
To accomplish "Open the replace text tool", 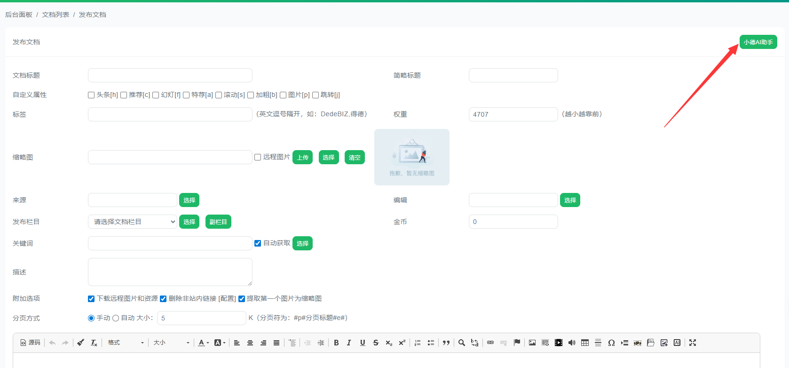I will [475, 343].
